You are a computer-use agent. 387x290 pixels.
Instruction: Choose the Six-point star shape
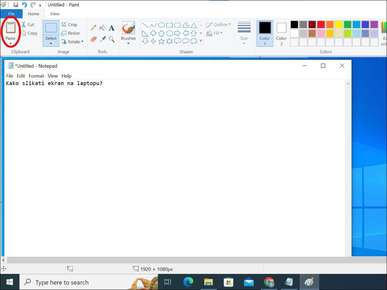[x=169, y=41]
